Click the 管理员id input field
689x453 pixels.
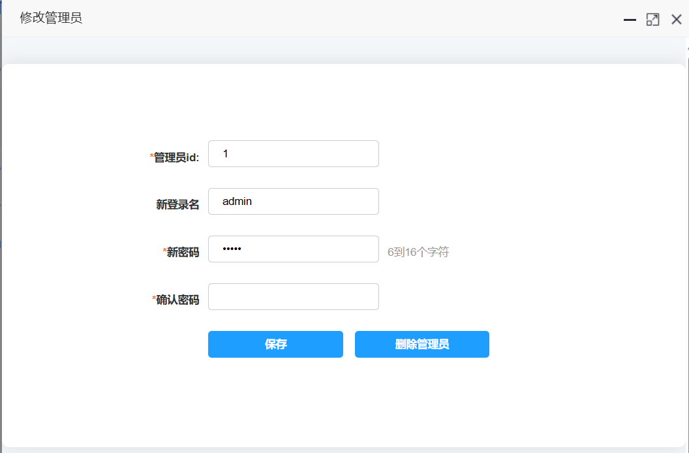click(294, 153)
